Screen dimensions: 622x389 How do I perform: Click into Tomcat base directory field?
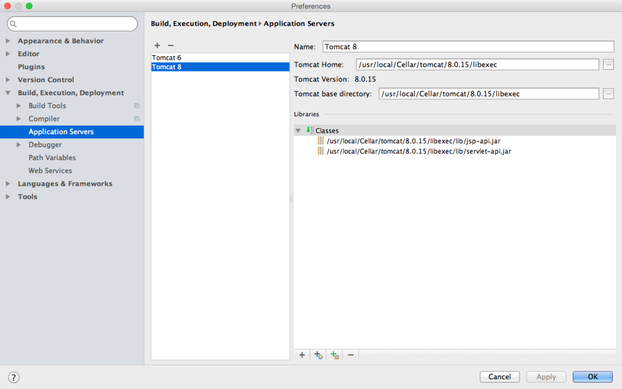tap(489, 94)
